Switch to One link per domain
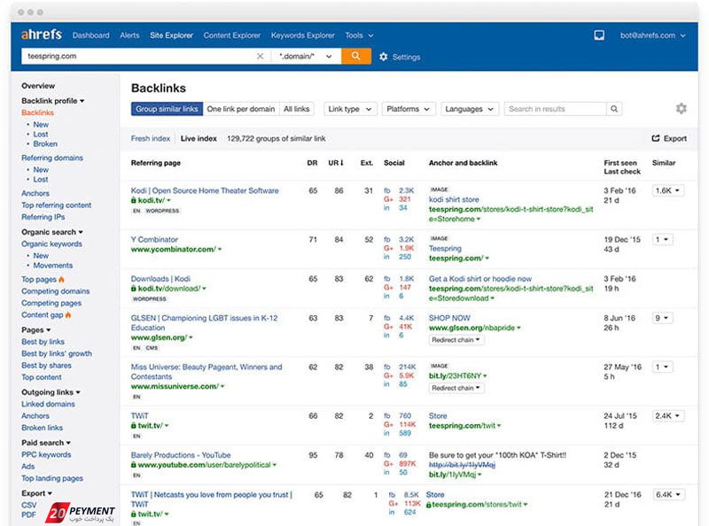709x526 pixels. click(x=240, y=109)
